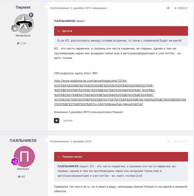
Task: Collapse the Цитата quote block
Action: pos(59,31)
